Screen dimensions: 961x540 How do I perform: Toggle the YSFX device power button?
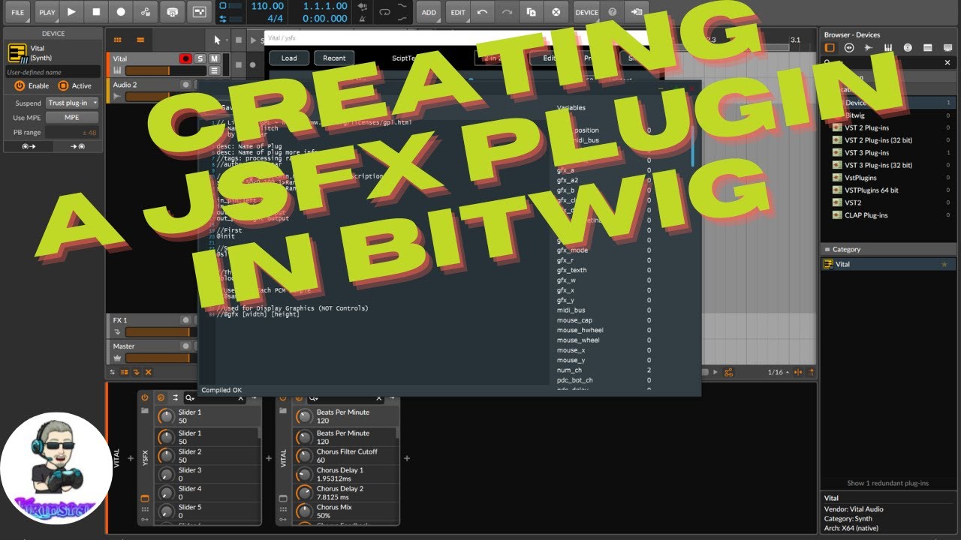[x=145, y=397]
